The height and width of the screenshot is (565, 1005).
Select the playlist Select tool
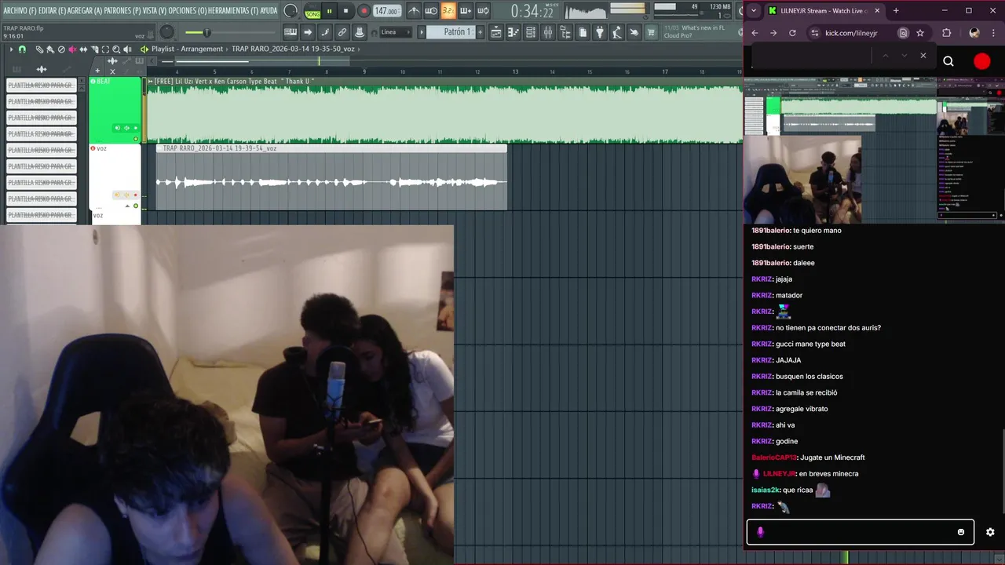click(105, 49)
